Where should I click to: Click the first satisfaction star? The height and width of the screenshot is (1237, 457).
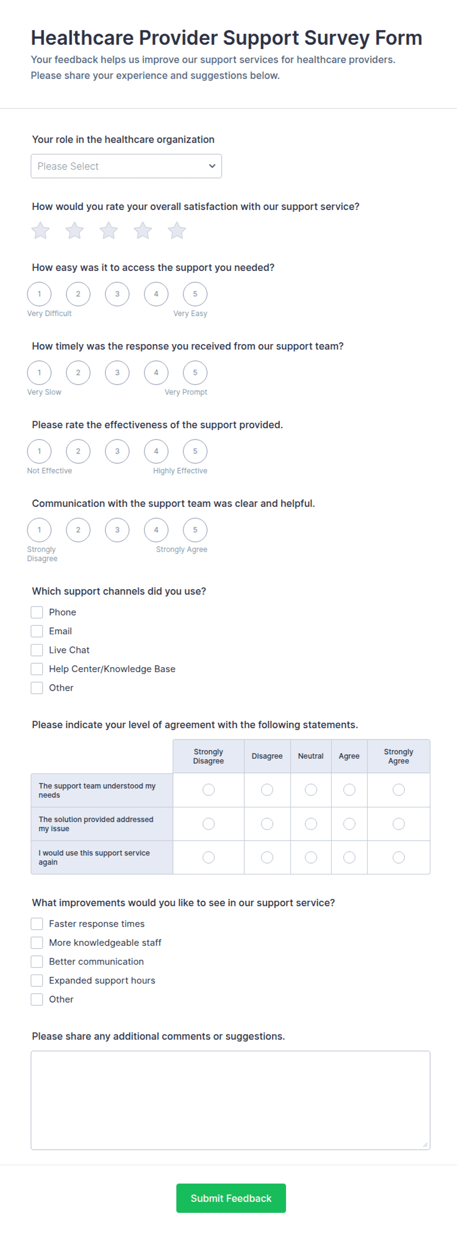click(x=41, y=231)
